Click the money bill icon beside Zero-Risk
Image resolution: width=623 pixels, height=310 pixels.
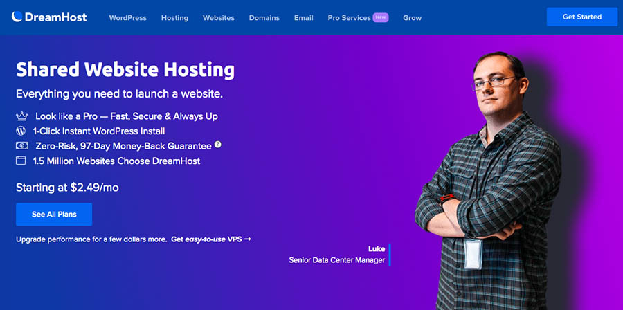tap(22, 146)
